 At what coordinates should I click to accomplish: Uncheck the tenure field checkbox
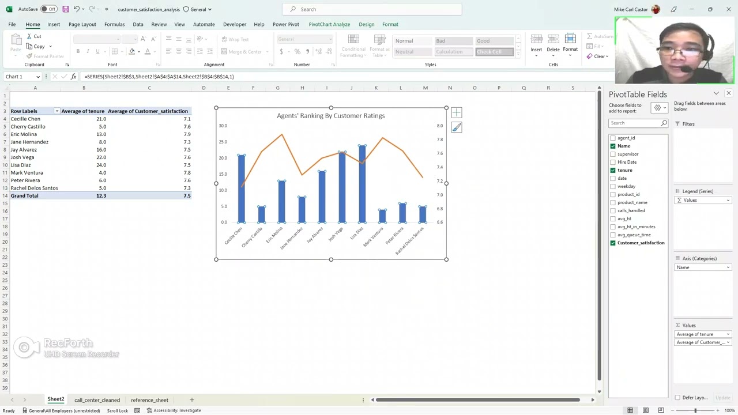point(613,170)
